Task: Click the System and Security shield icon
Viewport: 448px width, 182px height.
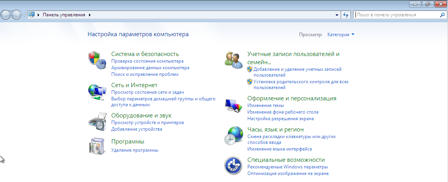Action: pos(97,60)
